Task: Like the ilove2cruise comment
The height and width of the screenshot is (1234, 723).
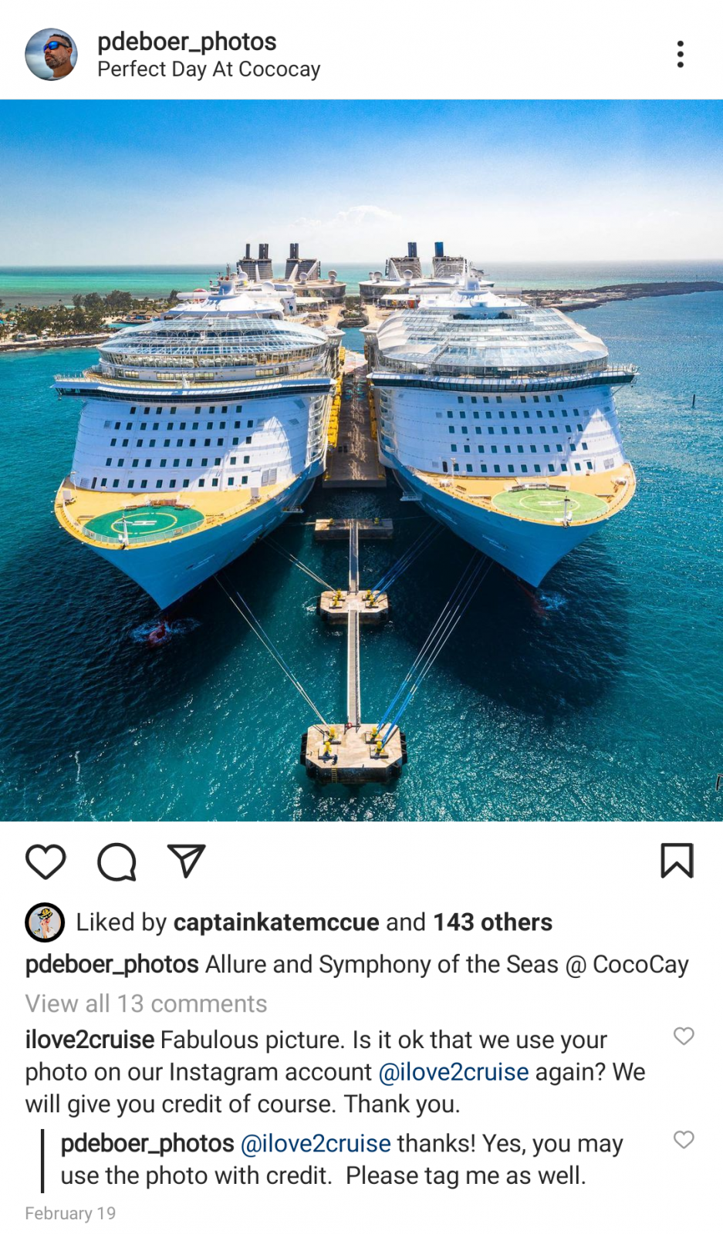Action: coord(684,1036)
